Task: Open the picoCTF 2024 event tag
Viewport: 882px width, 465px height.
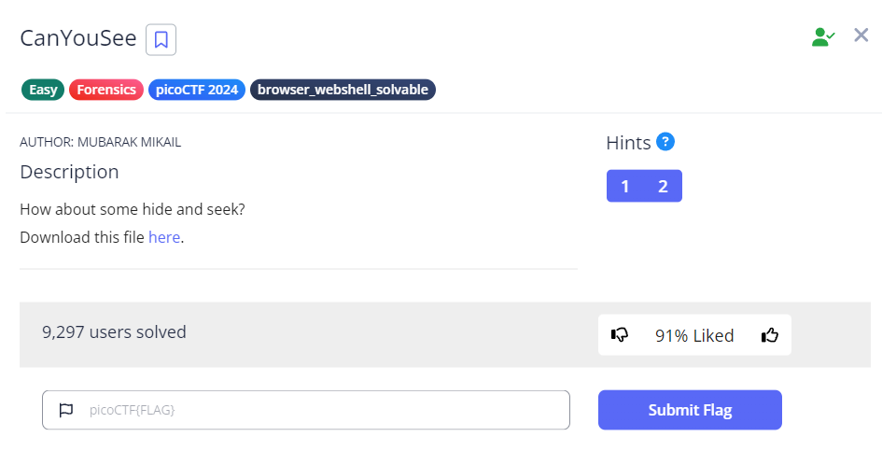Action: pos(197,90)
